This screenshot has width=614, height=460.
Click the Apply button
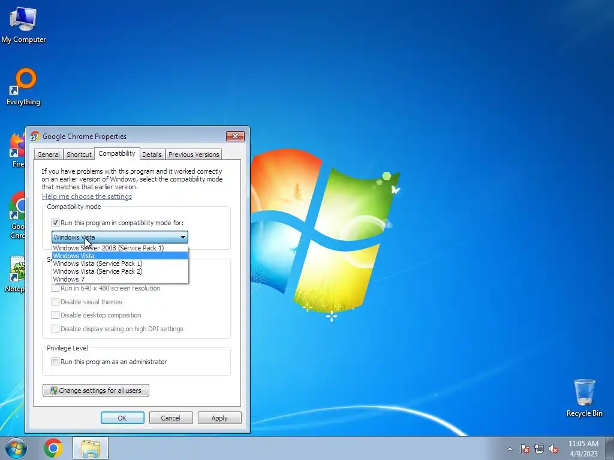click(x=219, y=417)
